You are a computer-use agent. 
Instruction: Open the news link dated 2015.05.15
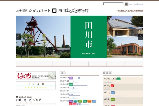point(80,85)
